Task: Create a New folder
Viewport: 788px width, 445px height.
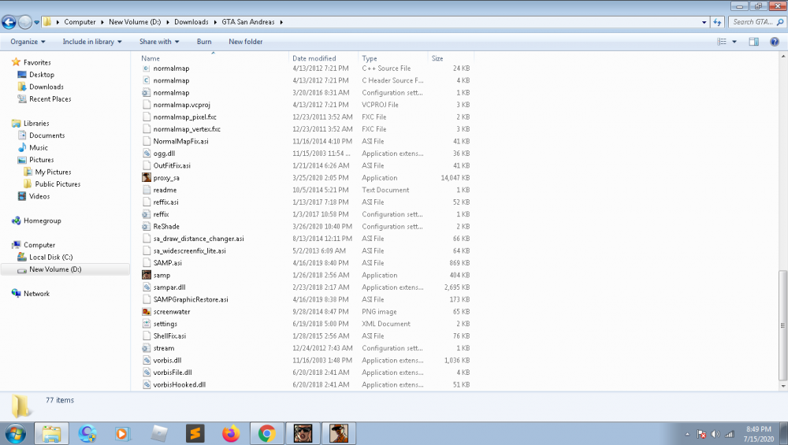Action: (x=245, y=42)
